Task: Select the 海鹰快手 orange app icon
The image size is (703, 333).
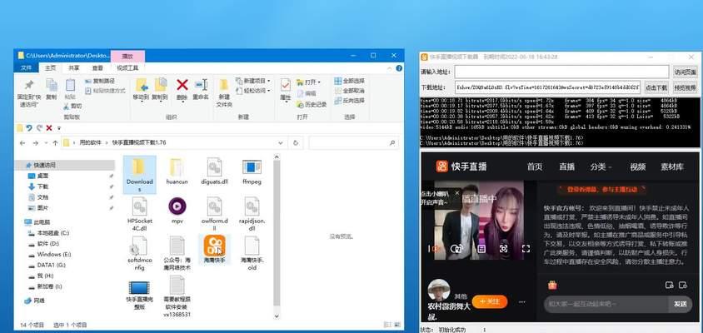Action: (214, 246)
